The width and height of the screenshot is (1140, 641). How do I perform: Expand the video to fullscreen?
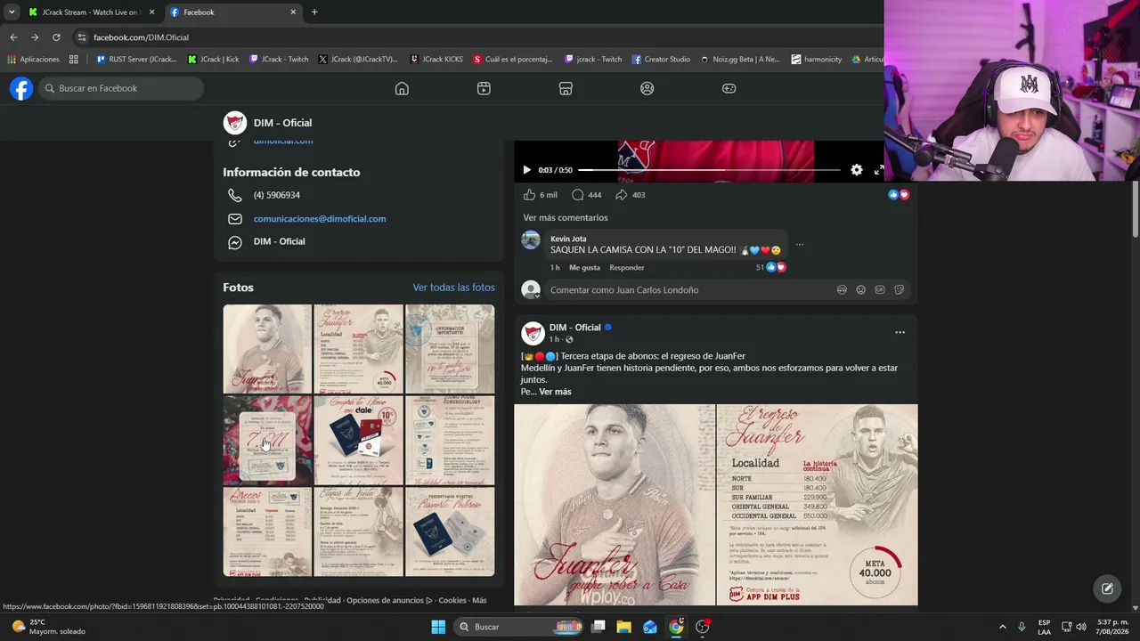(x=878, y=170)
